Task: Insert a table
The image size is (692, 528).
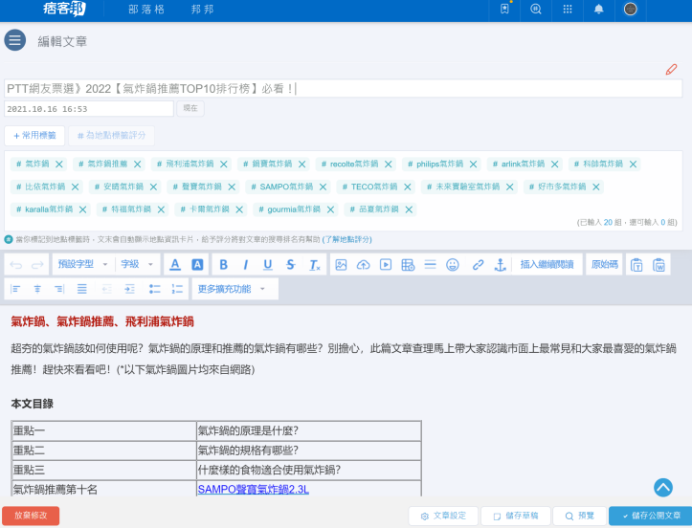Action: coord(408,265)
